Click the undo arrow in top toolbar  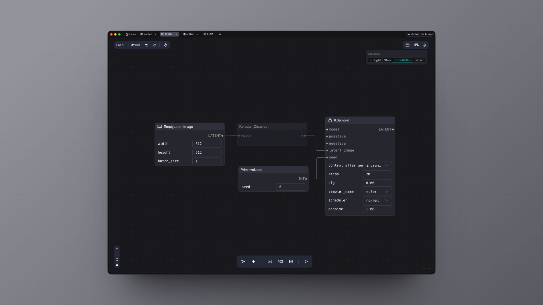[146, 45]
